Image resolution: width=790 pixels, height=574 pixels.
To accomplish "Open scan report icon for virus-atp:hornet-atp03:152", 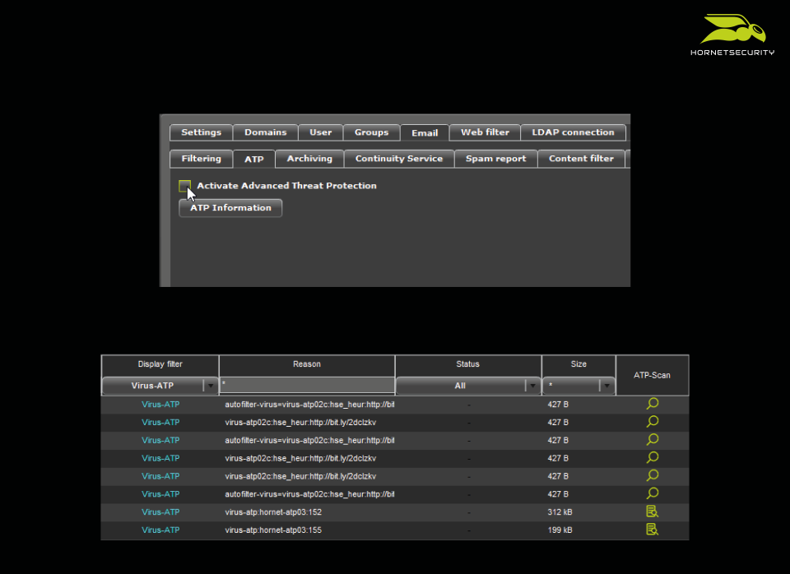I will coord(652,511).
